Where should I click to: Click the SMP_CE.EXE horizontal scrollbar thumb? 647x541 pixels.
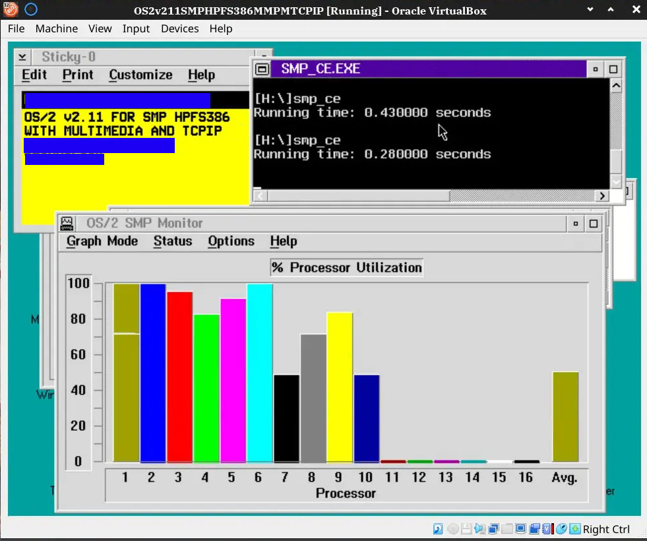coord(359,195)
